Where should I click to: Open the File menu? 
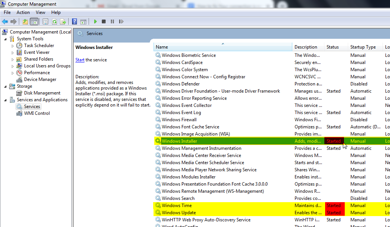[7, 12]
